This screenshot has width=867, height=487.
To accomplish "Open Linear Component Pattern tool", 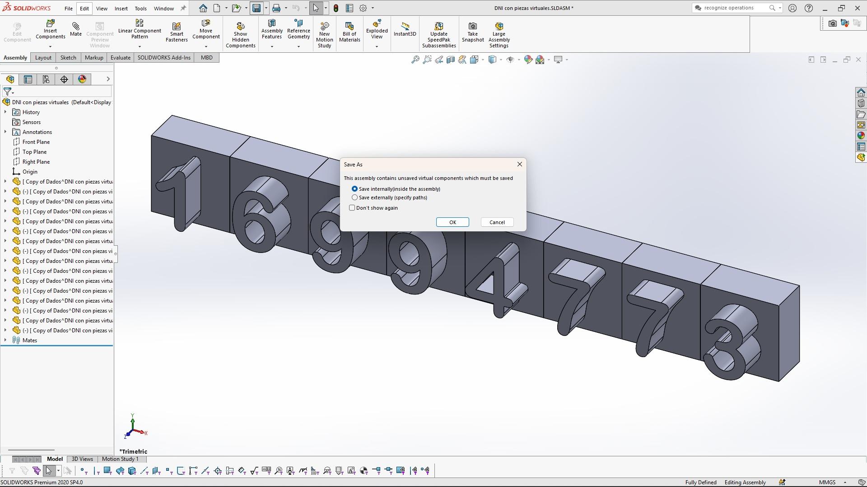I will (x=140, y=29).
